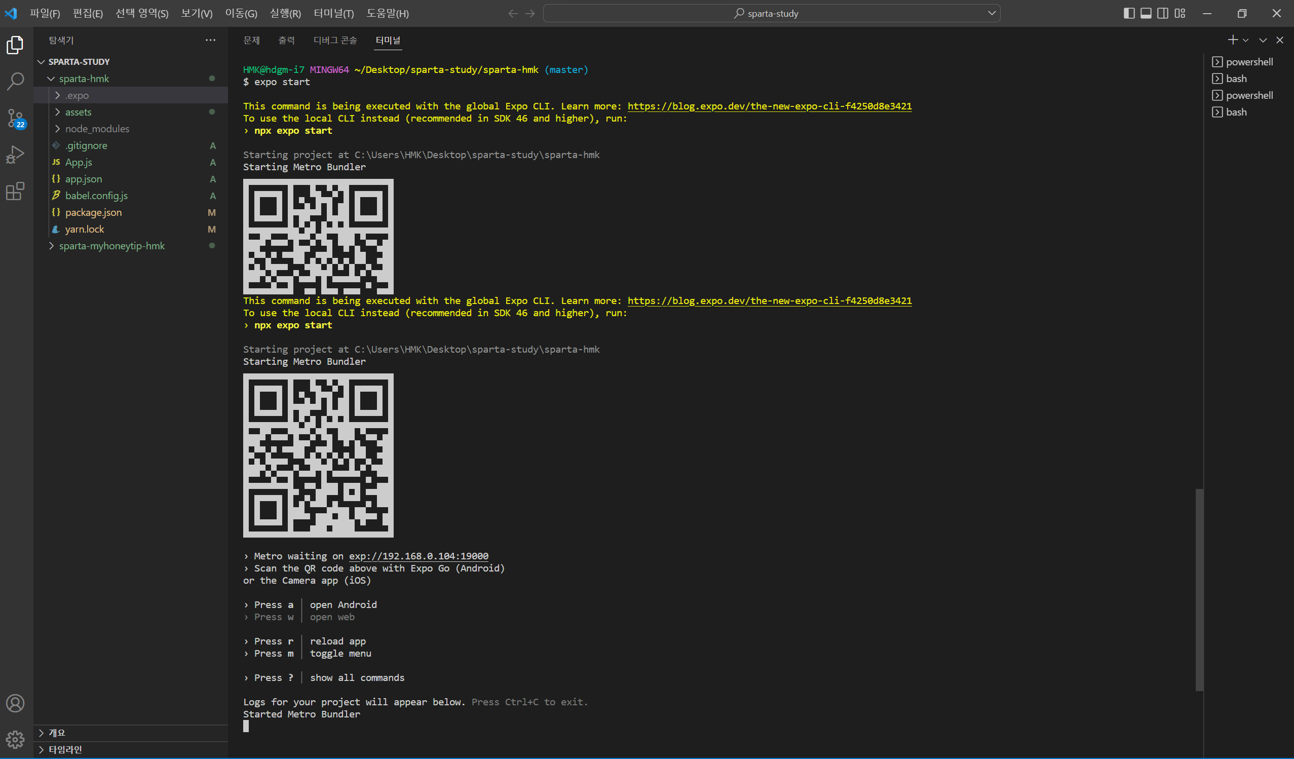Toggle the bottom panel layout icon
The width and height of the screenshot is (1294, 759).
(x=1146, y=13)
